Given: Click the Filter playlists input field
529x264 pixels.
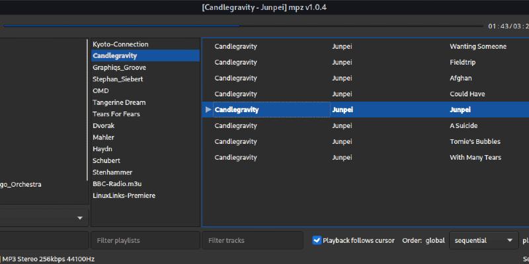Looking at the screenshot, I should tap(145, 241).
